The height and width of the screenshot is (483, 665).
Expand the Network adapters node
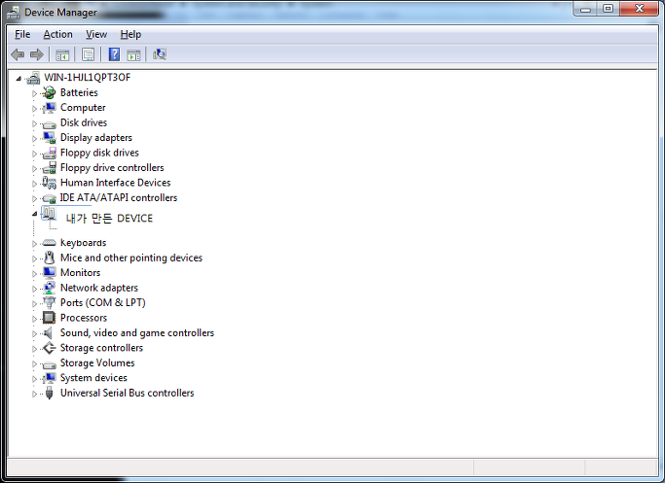34,289
